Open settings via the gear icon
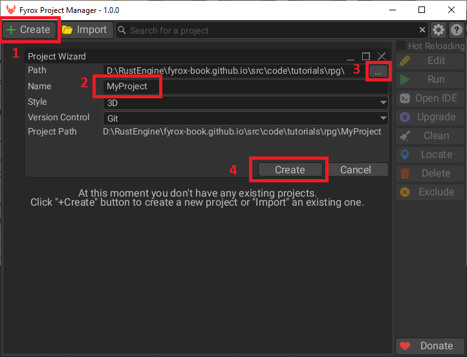467x357 pixels. click(x=439, y=30)
